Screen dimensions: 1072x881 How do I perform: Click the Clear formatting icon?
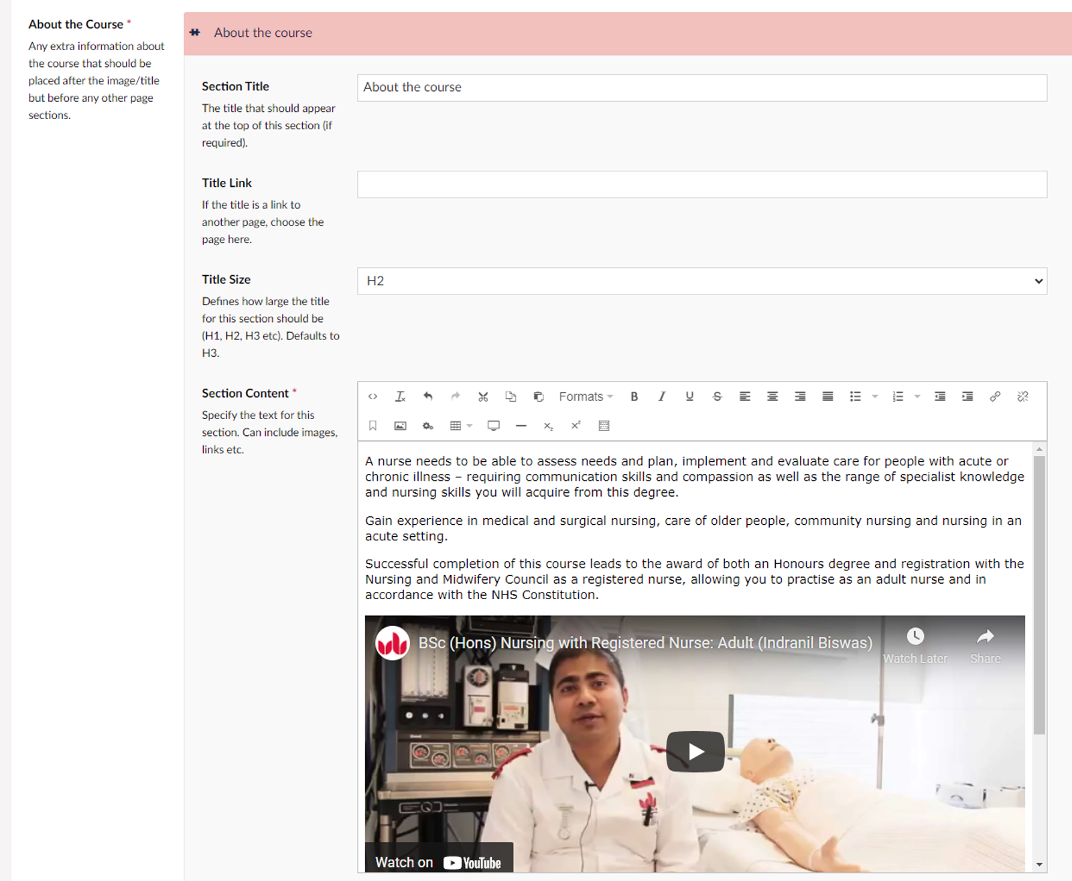pyautogui.click(x=400, y=396)
